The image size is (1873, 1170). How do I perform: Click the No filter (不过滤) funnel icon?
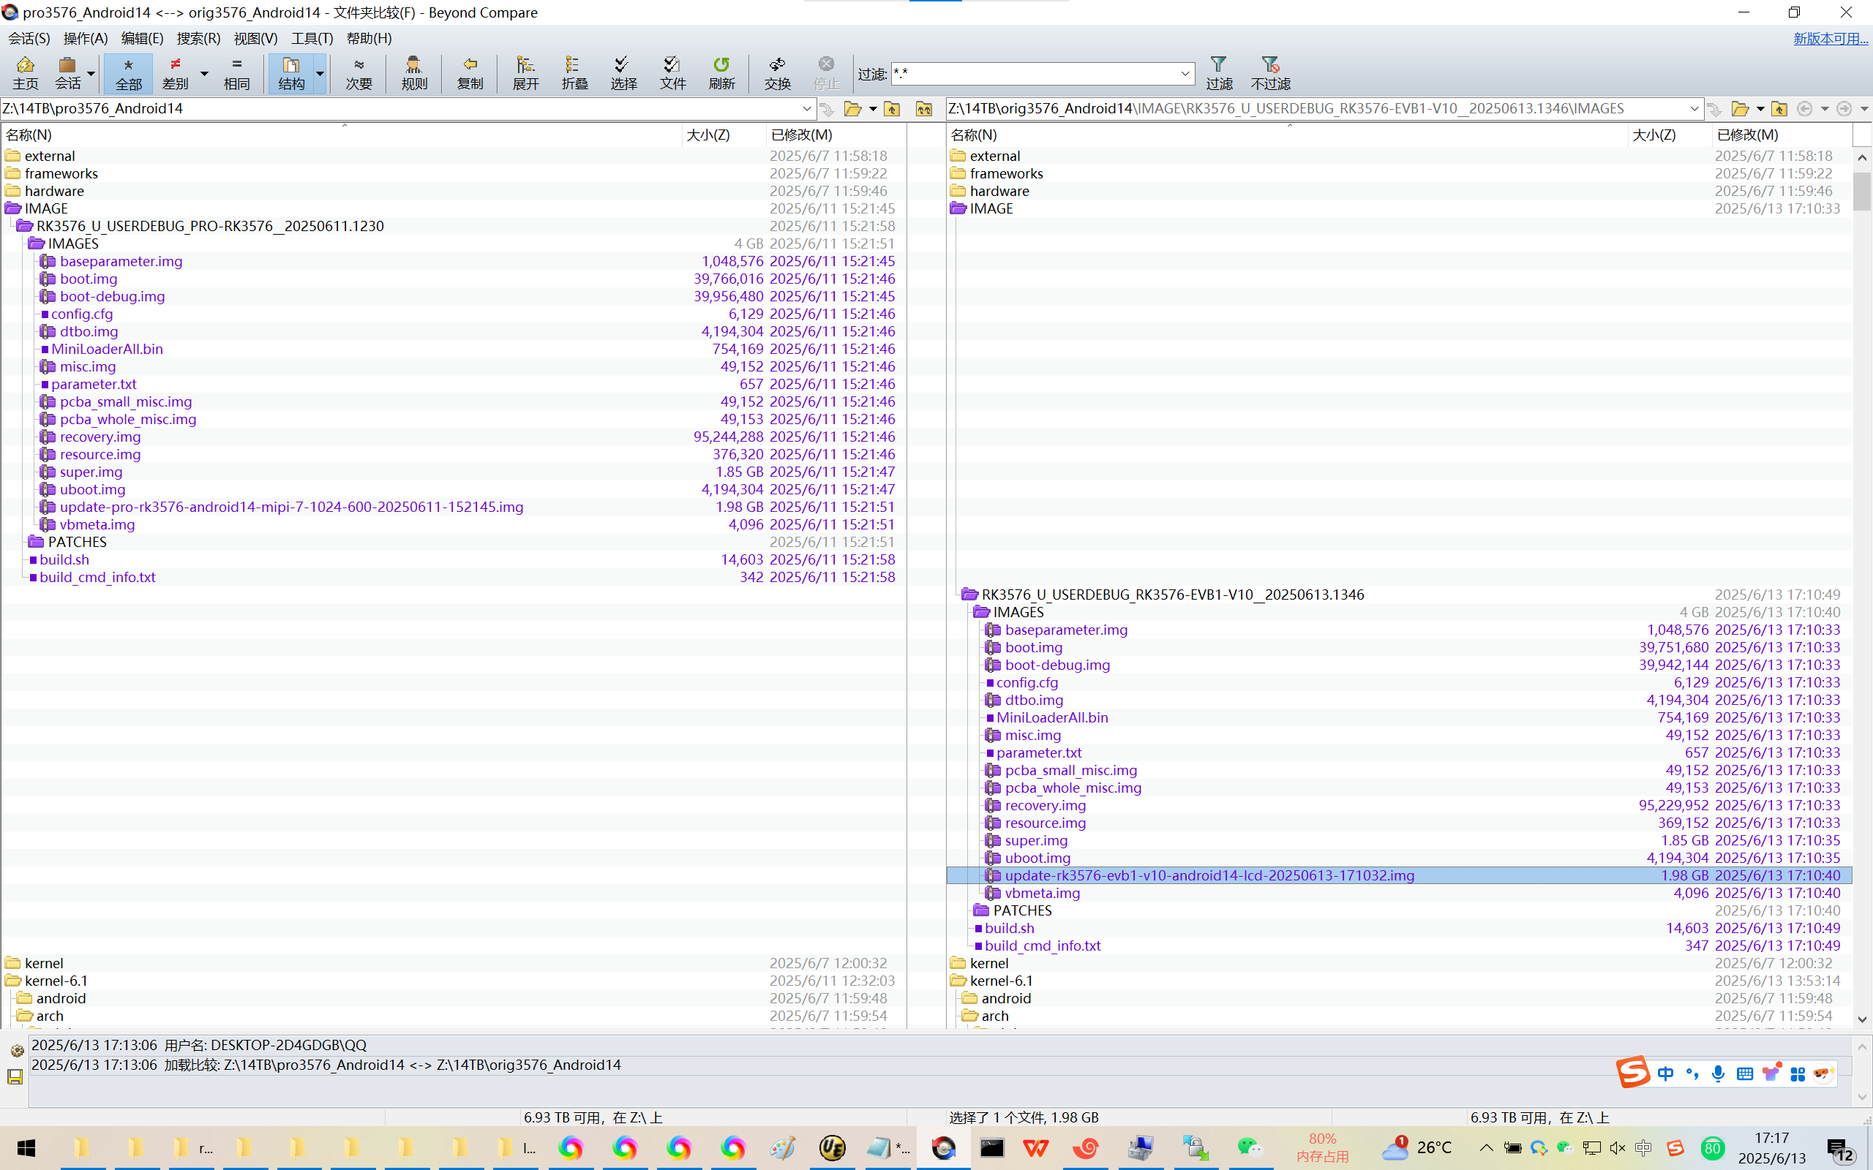click(1270, 72)
